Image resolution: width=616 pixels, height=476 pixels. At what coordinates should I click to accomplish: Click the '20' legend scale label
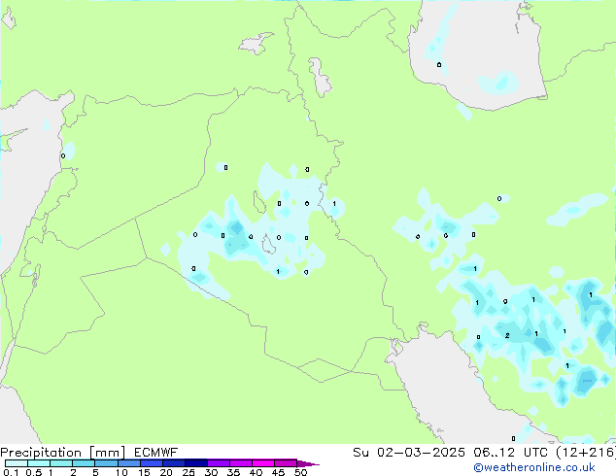click(x=166, y=472)
